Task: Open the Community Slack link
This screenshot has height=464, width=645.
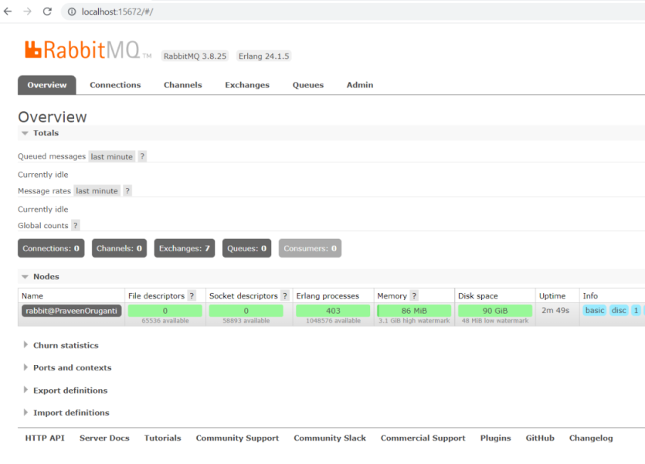Action: pos(330,438)
